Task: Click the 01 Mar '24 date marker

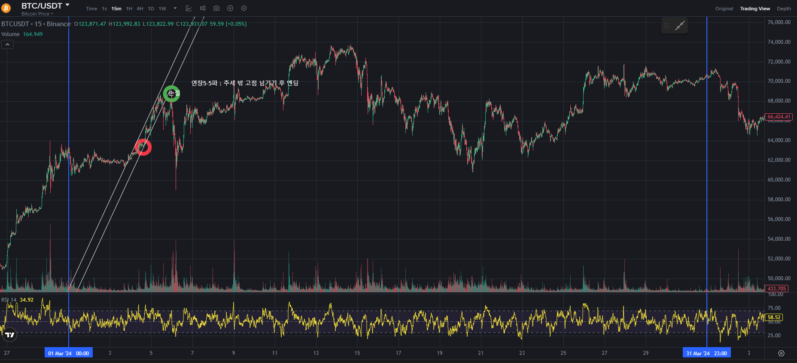Action: (x=69, y=353)
